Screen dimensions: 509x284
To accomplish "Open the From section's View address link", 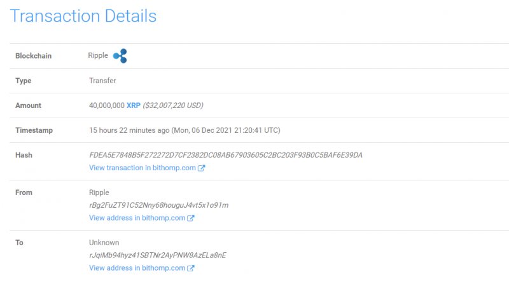I will (x=137, y=218).
